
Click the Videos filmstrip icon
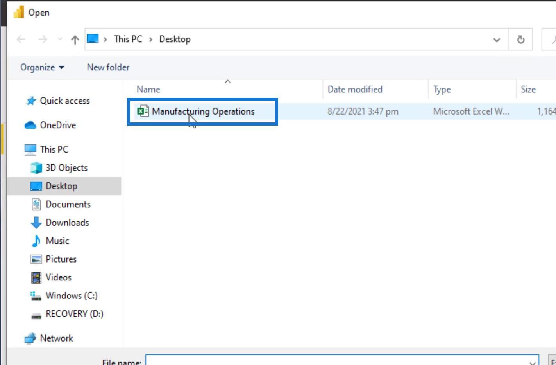click(36, 278)
